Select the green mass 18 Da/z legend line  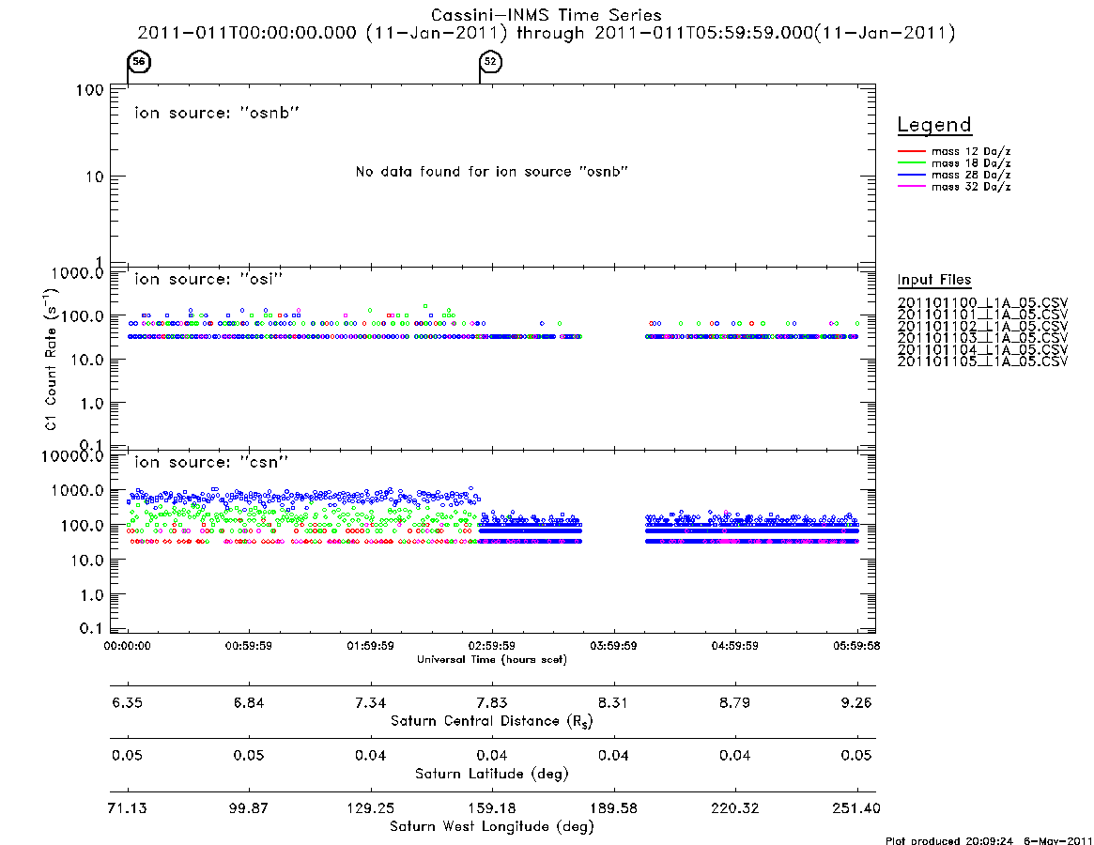point(911,163)
